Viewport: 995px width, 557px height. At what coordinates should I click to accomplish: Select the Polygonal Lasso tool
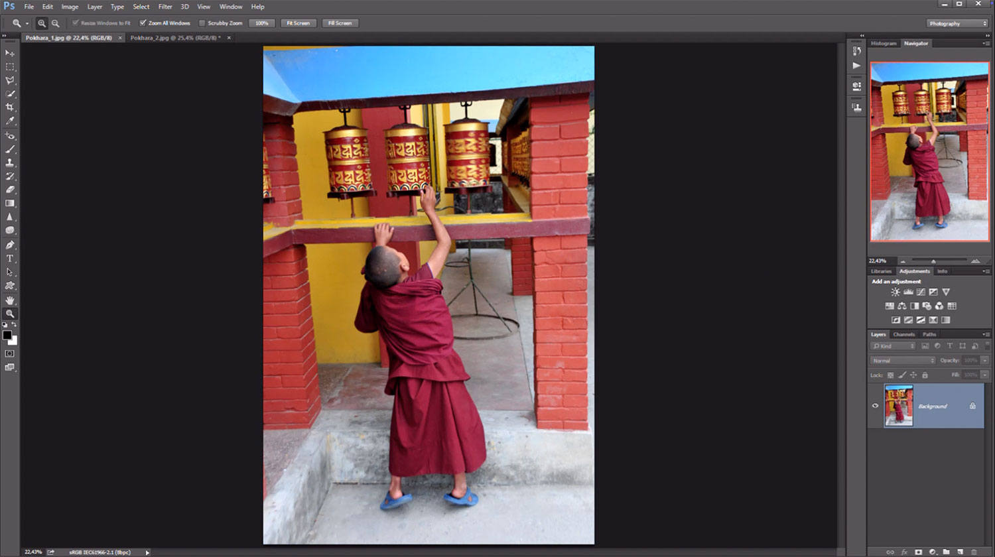(10, 80)
